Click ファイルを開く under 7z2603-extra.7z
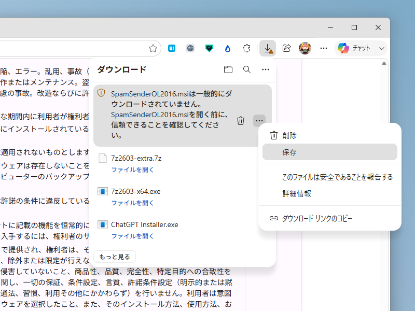This screenshot has height=311, width=415. (133, 170)
